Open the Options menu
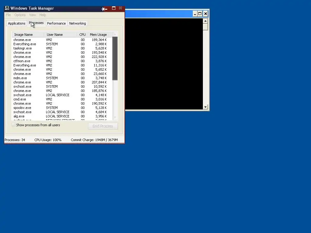This screenshot has width=311, height=233. pos(20,15)
